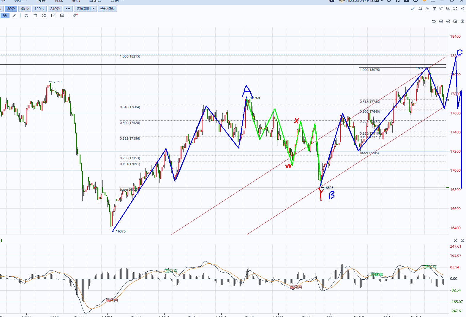Click the red X wave annotation
This screenshot has height=317, width=466.
coord(297,120)
